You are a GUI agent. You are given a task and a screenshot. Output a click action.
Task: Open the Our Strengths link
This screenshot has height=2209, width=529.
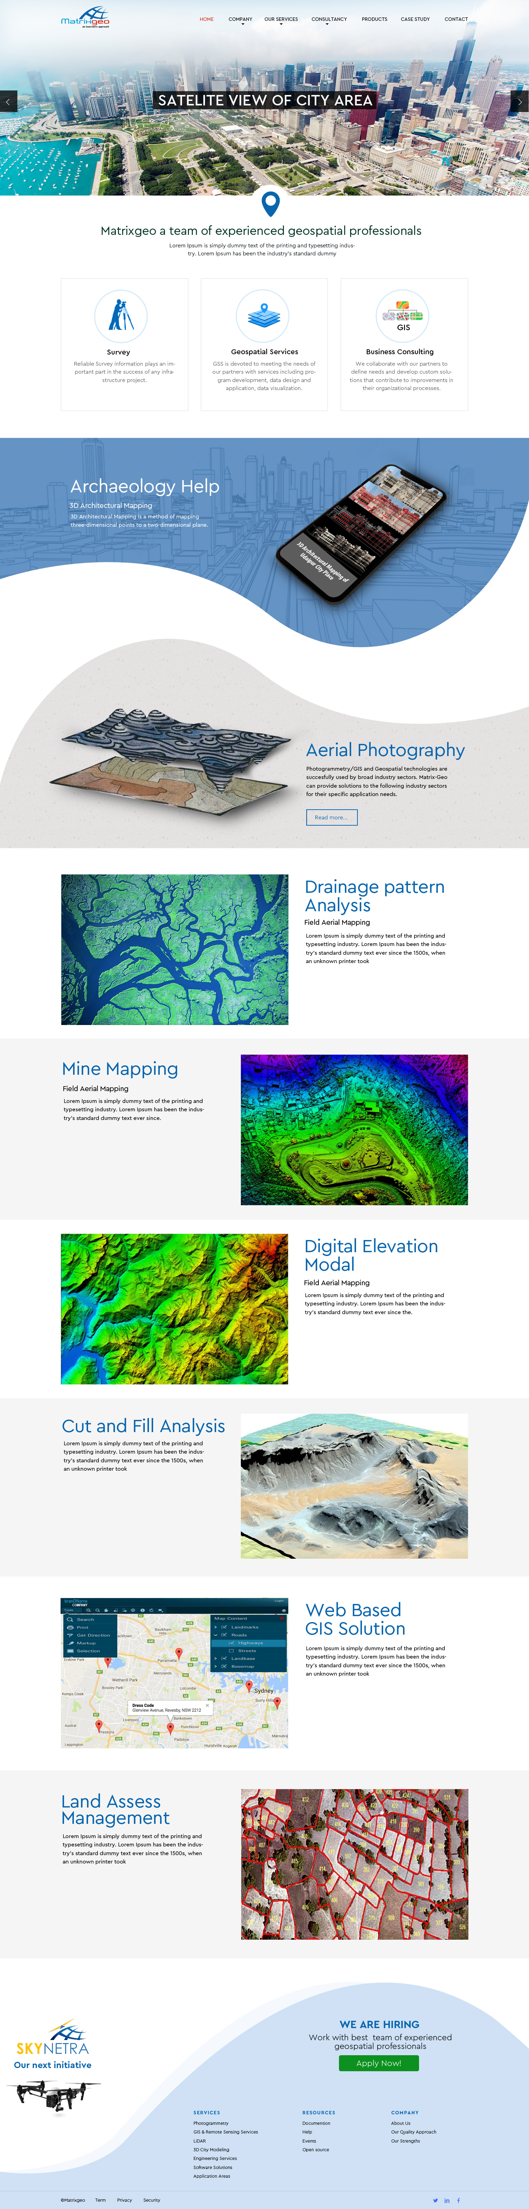click(x=405, y=2140)
